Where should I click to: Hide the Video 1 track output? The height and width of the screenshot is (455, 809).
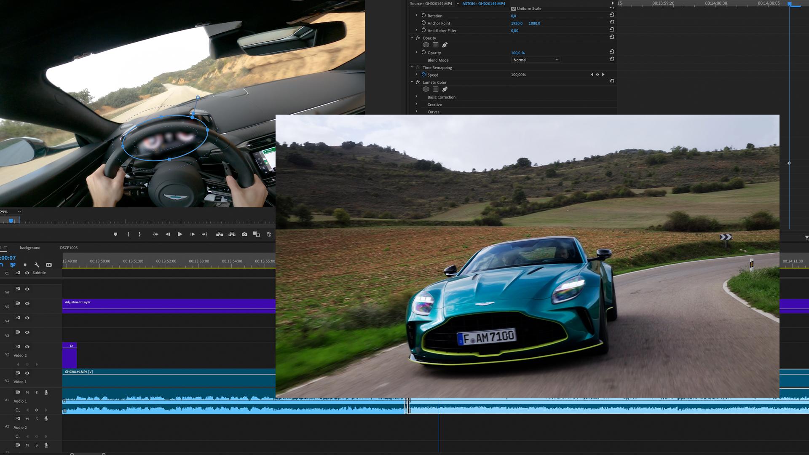pos(27,373)
